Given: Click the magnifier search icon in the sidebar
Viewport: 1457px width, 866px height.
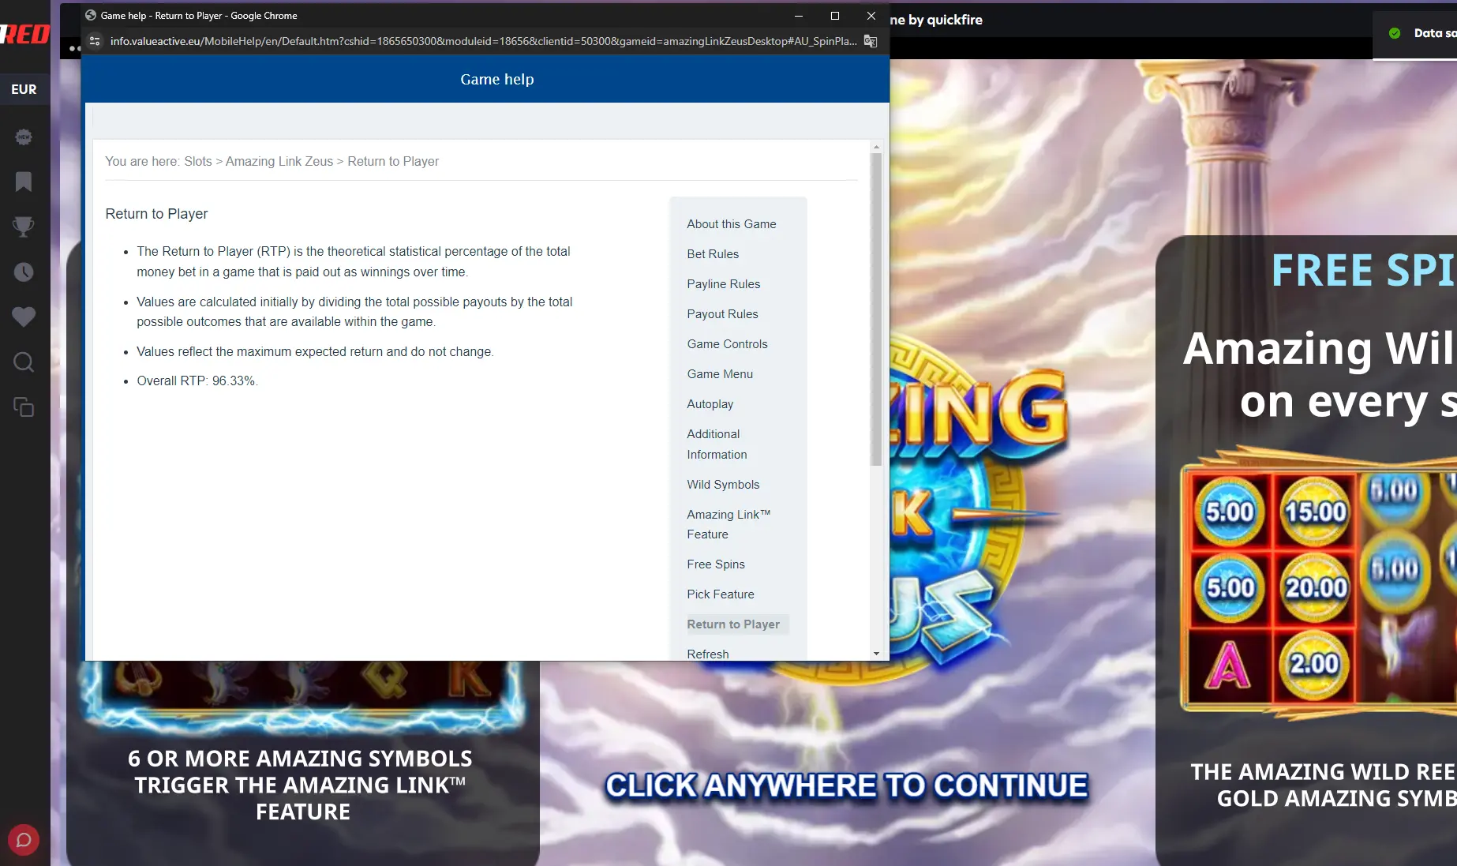Looking at the screenshot, I should click(24, 362).
